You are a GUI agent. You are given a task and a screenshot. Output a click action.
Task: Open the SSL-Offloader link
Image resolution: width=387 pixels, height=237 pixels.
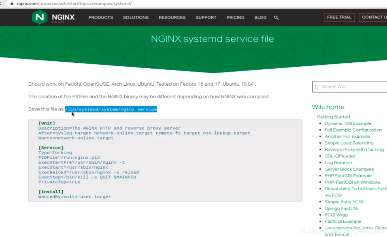point(340,156)
